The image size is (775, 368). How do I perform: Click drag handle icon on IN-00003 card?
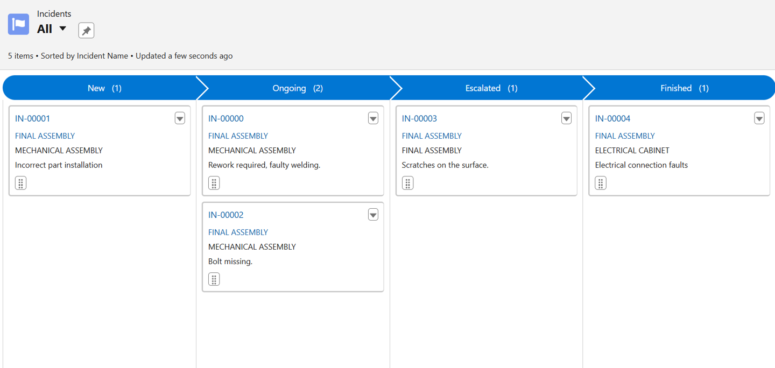[407, 183]
